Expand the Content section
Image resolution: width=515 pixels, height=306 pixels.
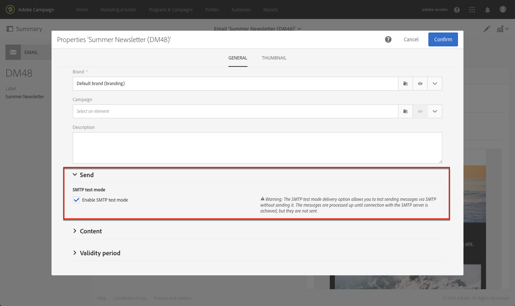click(75, 231)
